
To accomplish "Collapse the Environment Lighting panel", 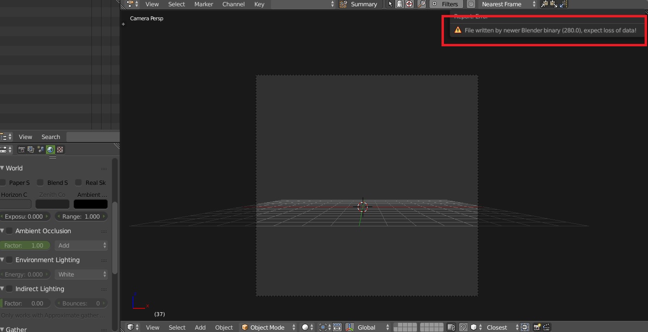I will [2, 260].
